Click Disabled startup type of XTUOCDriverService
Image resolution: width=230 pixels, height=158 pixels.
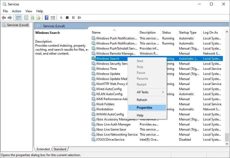click(x=185, y=139)
